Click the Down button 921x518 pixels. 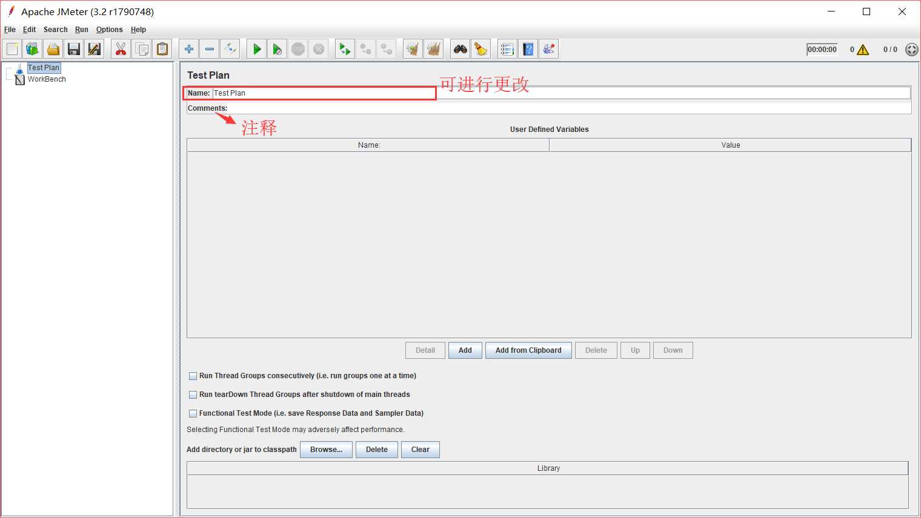(x=673, y=350)
